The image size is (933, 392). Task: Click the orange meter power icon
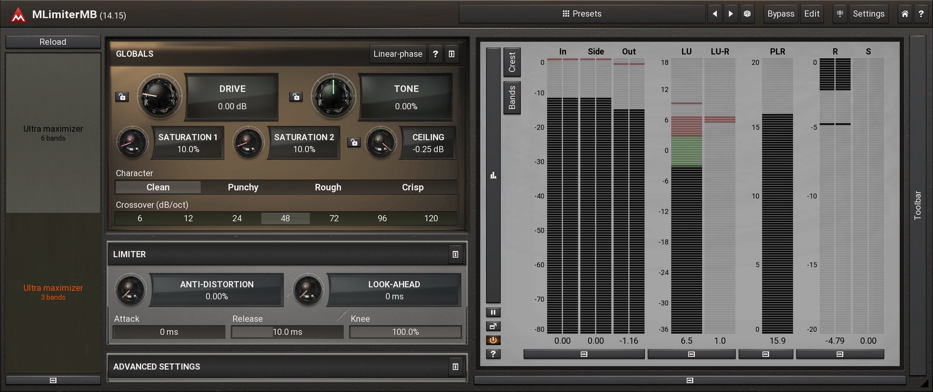493,340
